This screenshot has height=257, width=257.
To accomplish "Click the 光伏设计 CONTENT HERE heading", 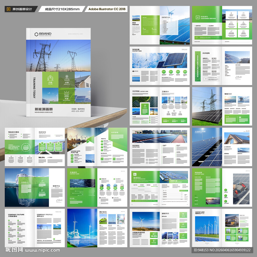I will [136, 146].
